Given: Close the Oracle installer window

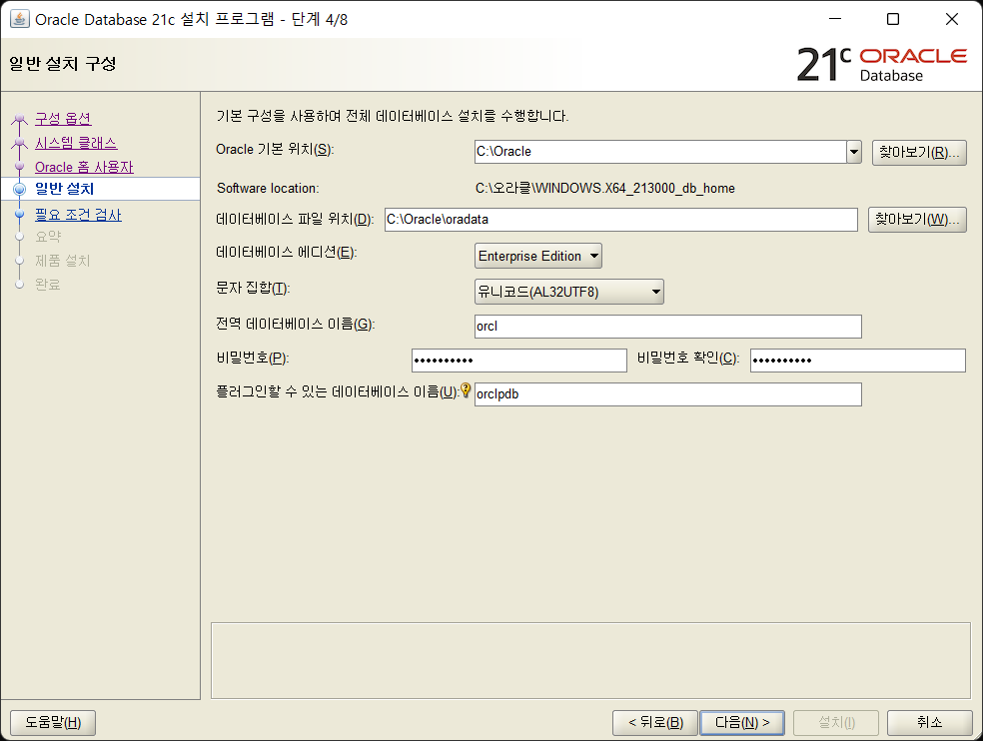Looking at the screenshot, I should coord(952,19).
